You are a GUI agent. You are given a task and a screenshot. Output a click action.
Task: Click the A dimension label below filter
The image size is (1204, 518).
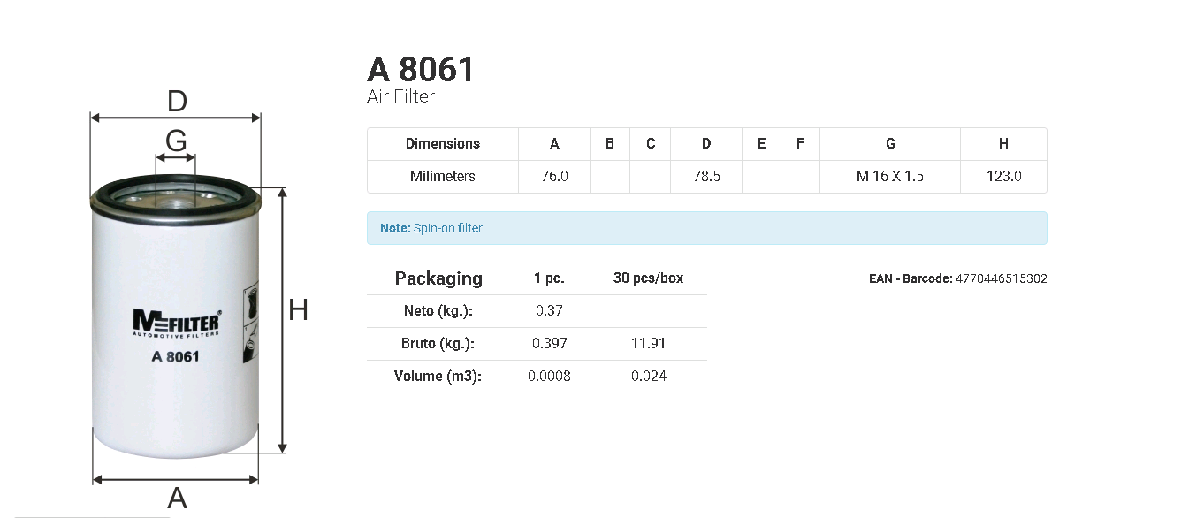[177, 499]
